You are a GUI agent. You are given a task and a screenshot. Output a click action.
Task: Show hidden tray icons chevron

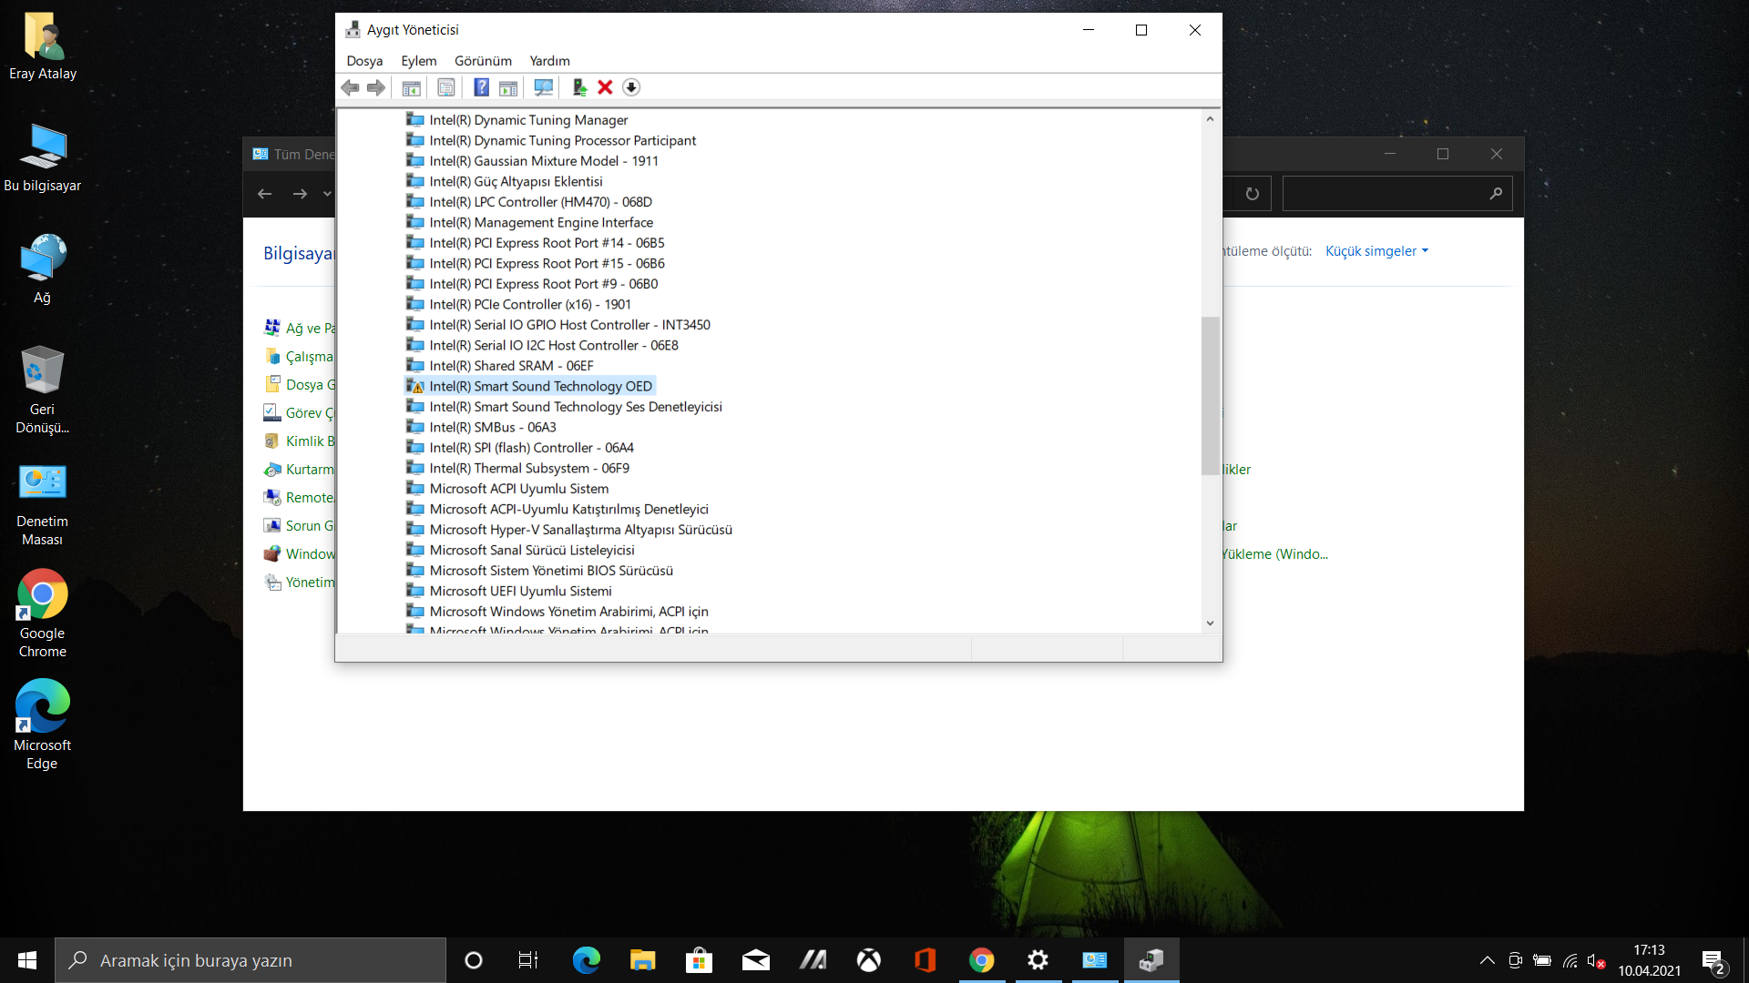coord(1487,960)
